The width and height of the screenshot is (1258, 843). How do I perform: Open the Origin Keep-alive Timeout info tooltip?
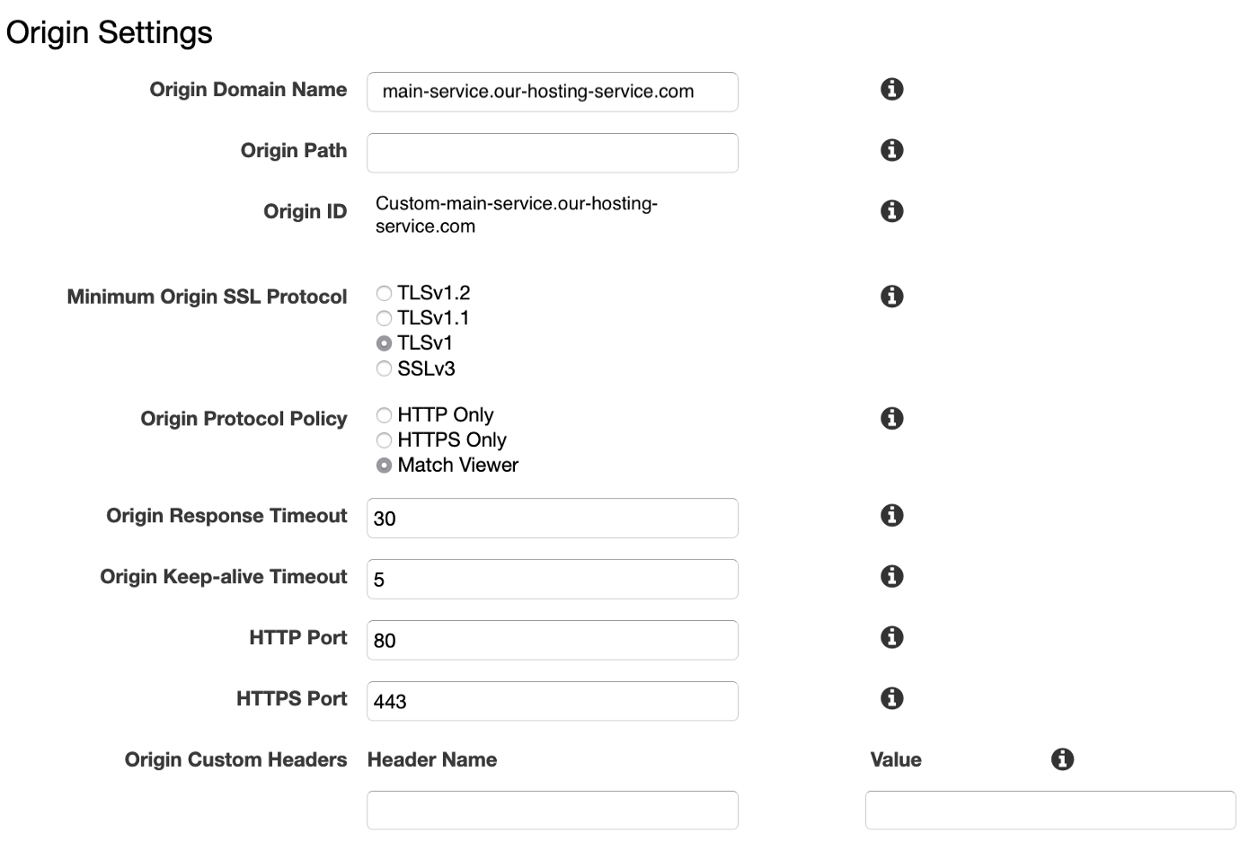[x=891, y=576]
